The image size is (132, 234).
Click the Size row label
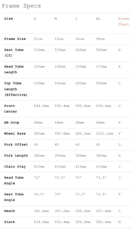[9, 19]
